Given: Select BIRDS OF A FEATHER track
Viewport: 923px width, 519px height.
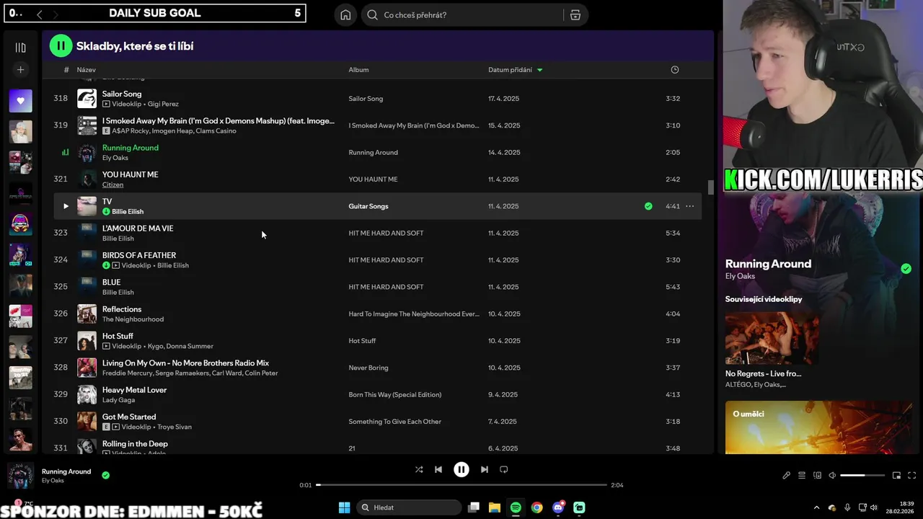Looking at the screenshot, I should click(139, 255).
